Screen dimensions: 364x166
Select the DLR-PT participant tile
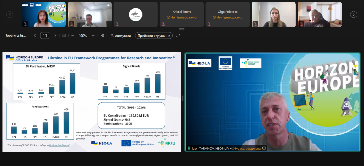(x=135, y=15)
